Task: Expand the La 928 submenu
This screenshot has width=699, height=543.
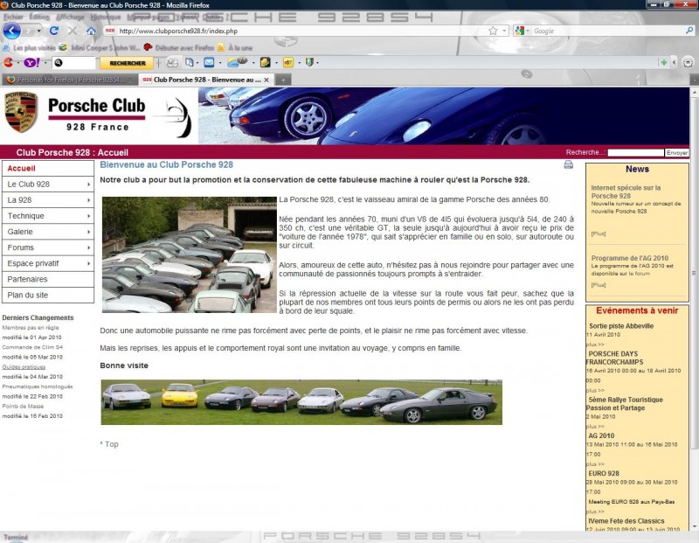Action: click(89, 200)
